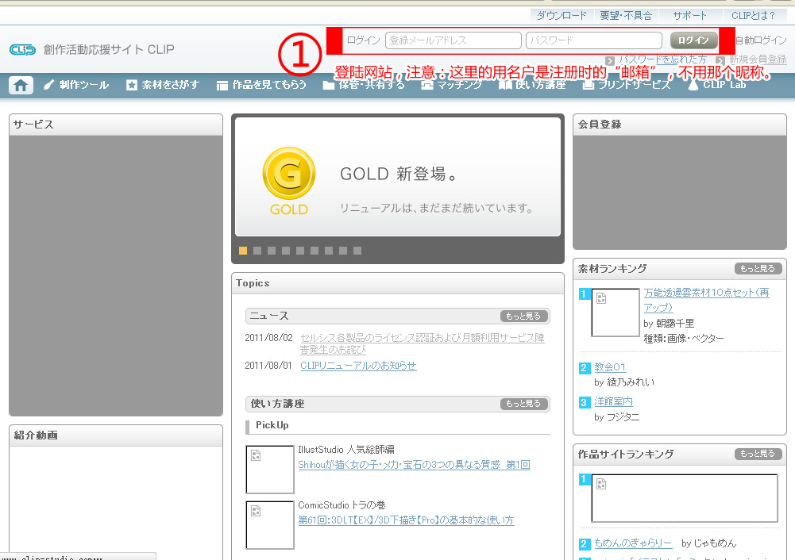Image resolution: width=795 pixels, height=560 pixels.
Task: Open 要望・不具合 page
Action: (x=626, y=16)
